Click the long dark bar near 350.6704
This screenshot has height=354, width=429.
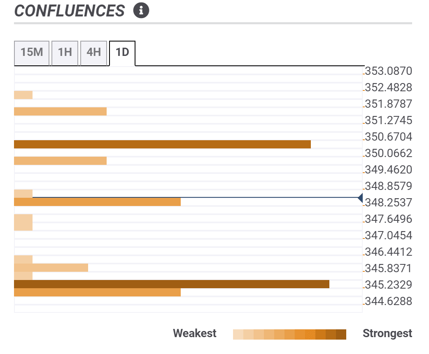coord(162,144)
